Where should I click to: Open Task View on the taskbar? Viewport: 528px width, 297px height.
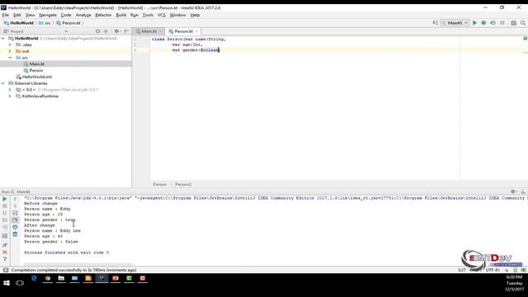[x=20, y=283]
